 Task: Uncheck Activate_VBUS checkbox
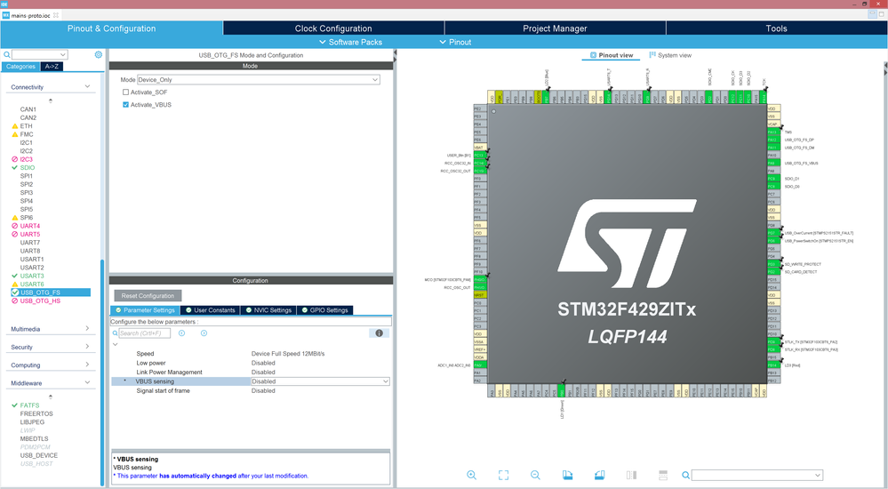pyautogui.click(x=125, y=104)
